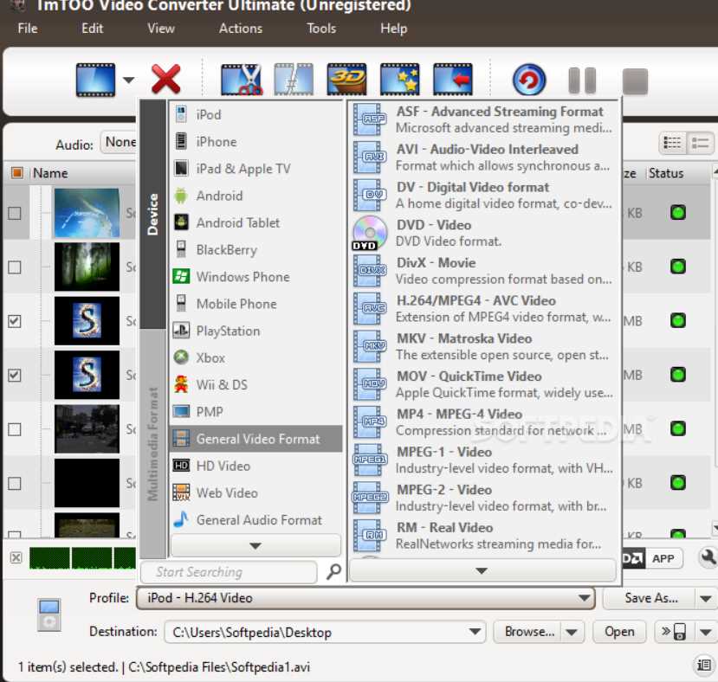
Task: Open the Add File dropdown arrow
Action: coord(129,80)
